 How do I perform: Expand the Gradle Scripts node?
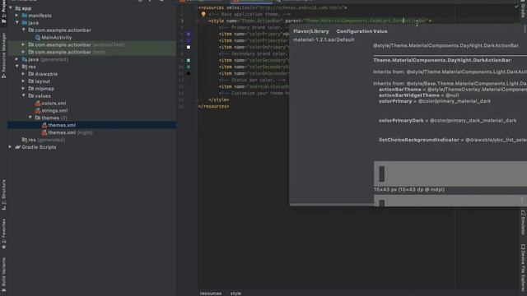(x=10, y=147)
